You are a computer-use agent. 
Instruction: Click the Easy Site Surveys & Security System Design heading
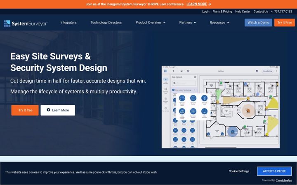pos(59,62)
